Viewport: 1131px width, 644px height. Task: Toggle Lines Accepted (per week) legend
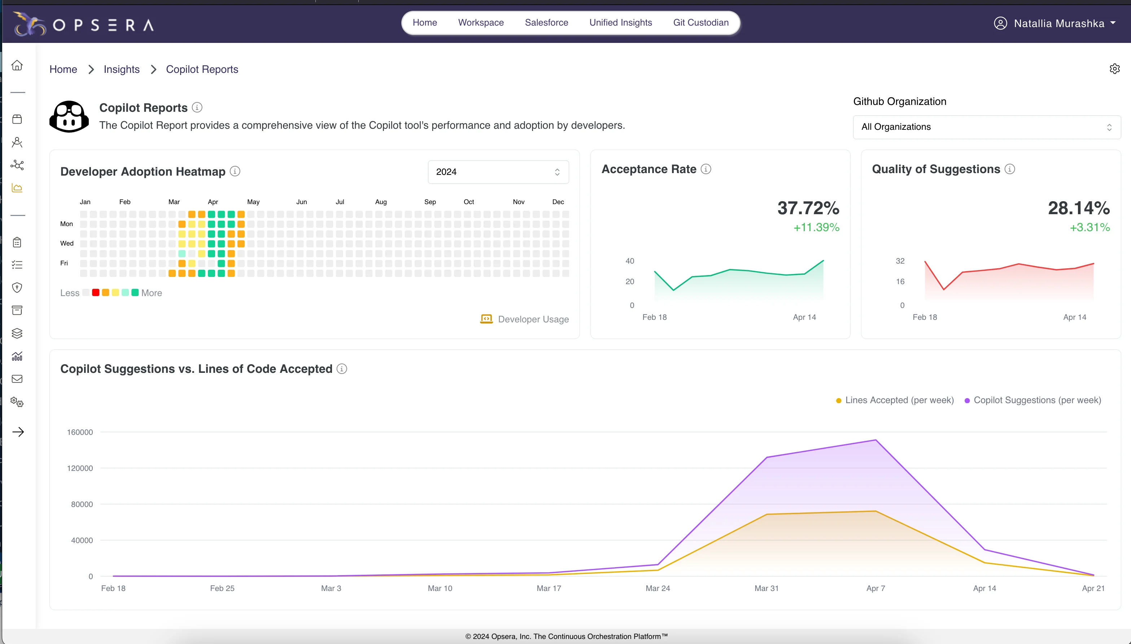coord(895,400)
